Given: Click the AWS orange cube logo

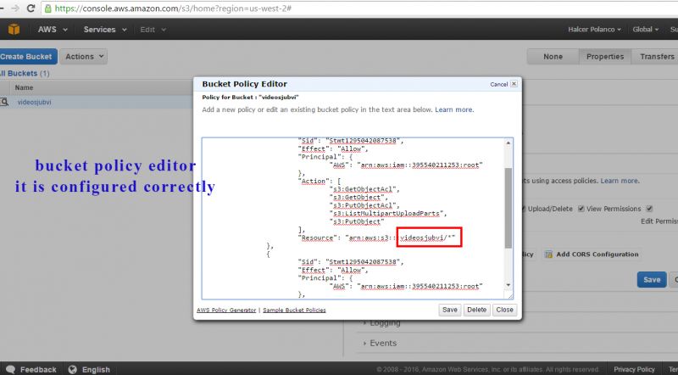Looking at the screenshot, I should [14, 29].
